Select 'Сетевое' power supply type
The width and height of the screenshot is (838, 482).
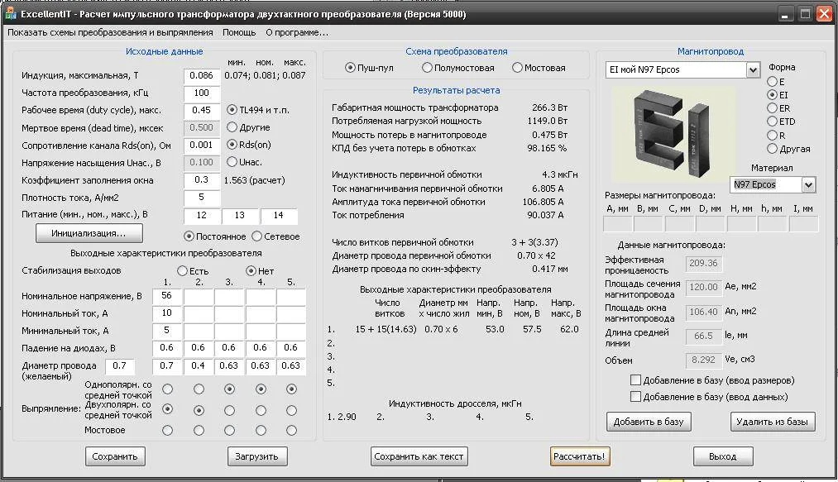pyautogui.click(x=256, y=236)
